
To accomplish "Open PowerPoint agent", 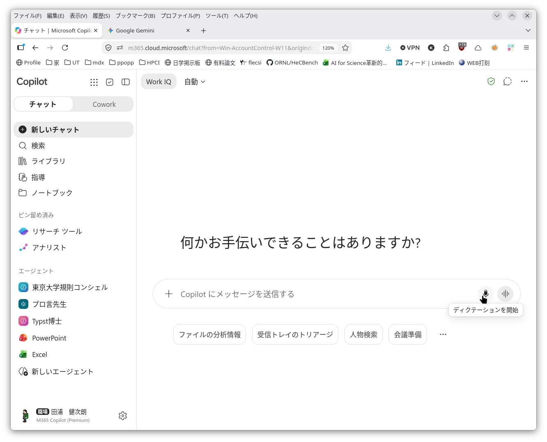I will 74,338.
